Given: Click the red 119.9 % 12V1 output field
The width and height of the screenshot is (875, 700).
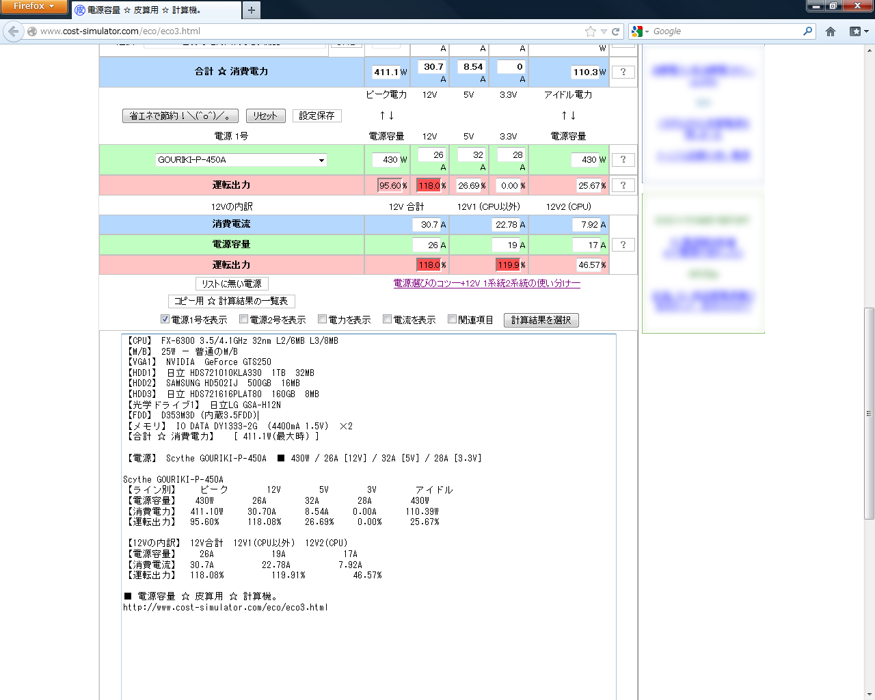Looking at the screenshot, I should coord(508,265).
